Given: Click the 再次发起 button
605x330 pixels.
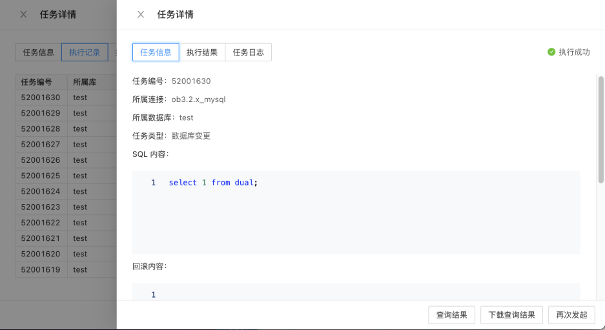Looking at the screenshot, I should tap(571, 315).
